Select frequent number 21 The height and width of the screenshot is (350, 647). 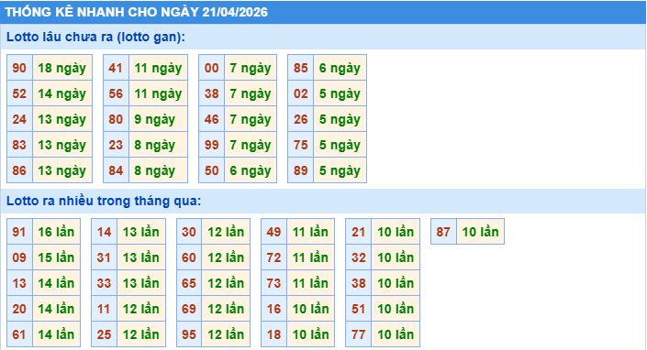tap(359, 232)
